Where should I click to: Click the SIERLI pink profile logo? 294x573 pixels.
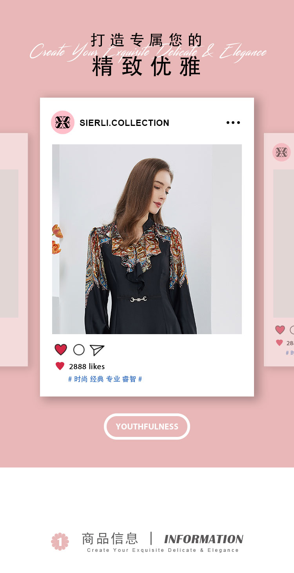pyautogui.click(x=63, y=122)
